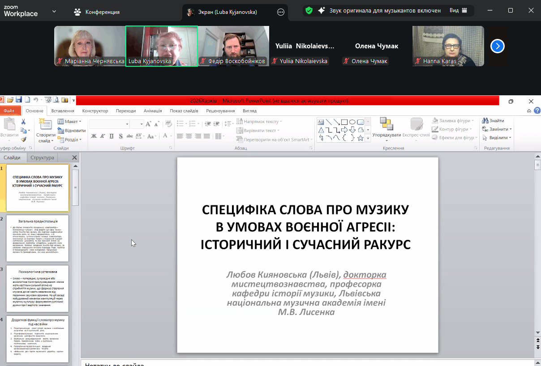
Task: Toggle italic К formatting
Action: [103, 136]
